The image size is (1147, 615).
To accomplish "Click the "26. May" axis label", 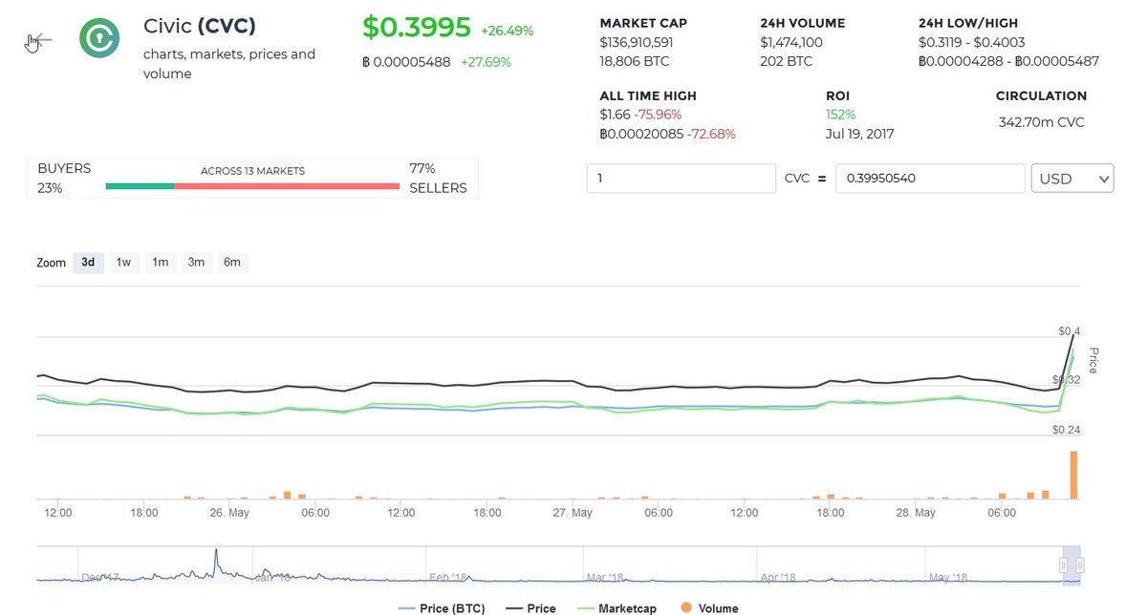I will click(229, 513).
